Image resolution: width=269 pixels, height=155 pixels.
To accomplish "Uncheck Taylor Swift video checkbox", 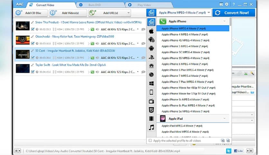I will [x=32, y=72].
